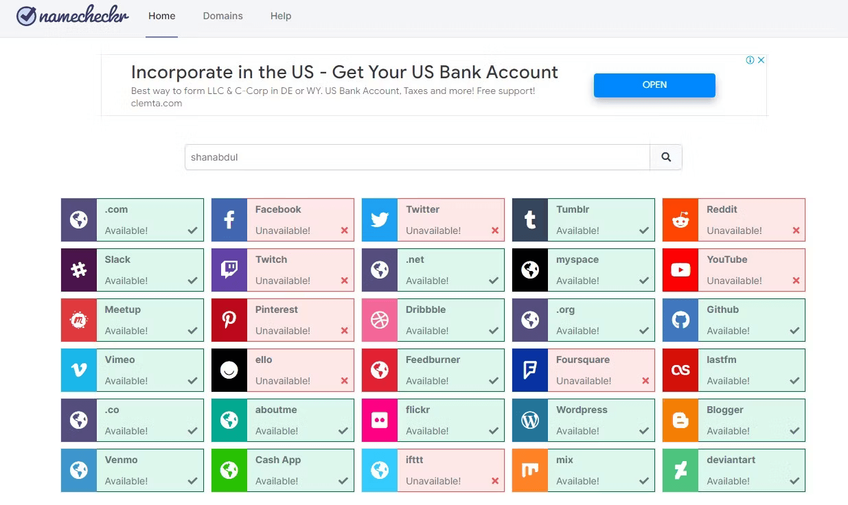The height and width of the screenshot is (505, 848).
Task: Click the Github octocat icon
Action: (x=680, y=320)
